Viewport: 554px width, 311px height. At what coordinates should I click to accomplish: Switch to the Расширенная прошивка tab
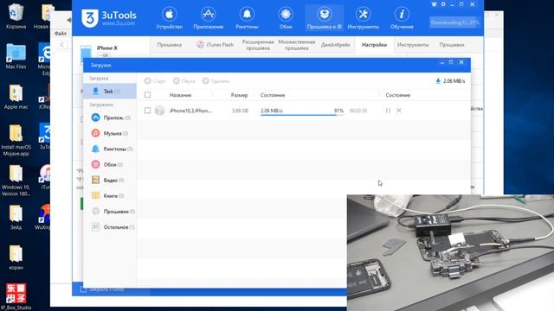tap(258, 45)
